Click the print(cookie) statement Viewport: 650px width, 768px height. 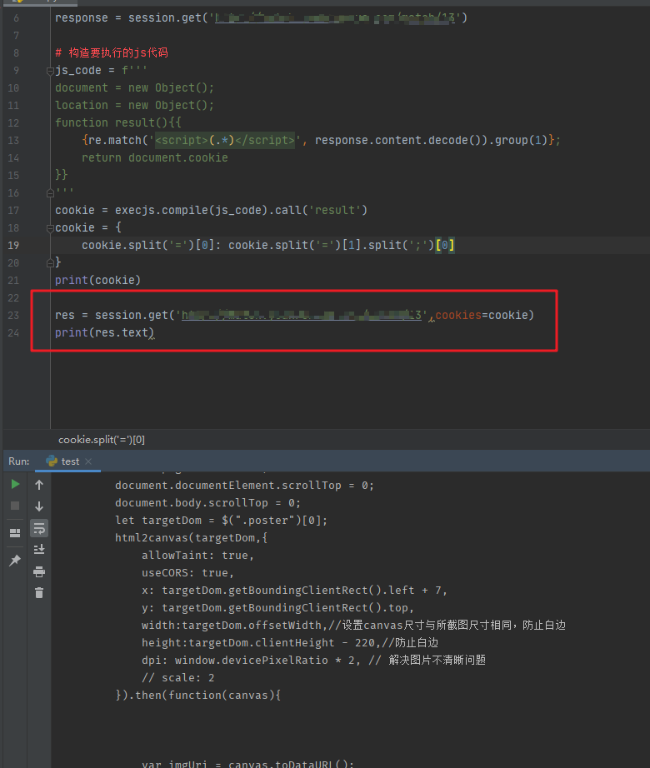point(98,280)
